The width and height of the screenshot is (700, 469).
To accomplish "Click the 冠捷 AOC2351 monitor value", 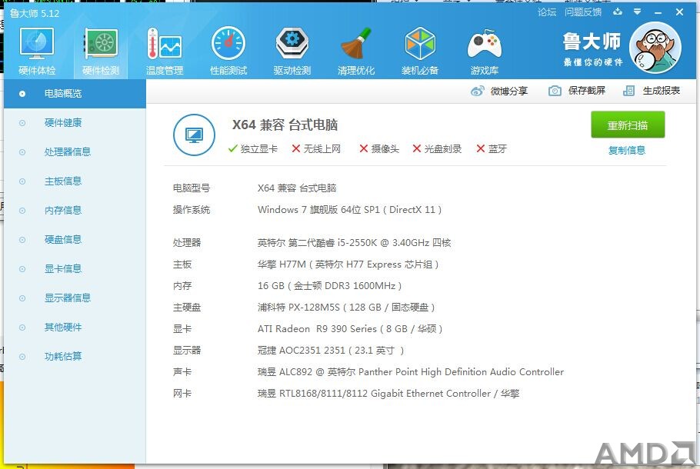I will (x=330, y=351).
